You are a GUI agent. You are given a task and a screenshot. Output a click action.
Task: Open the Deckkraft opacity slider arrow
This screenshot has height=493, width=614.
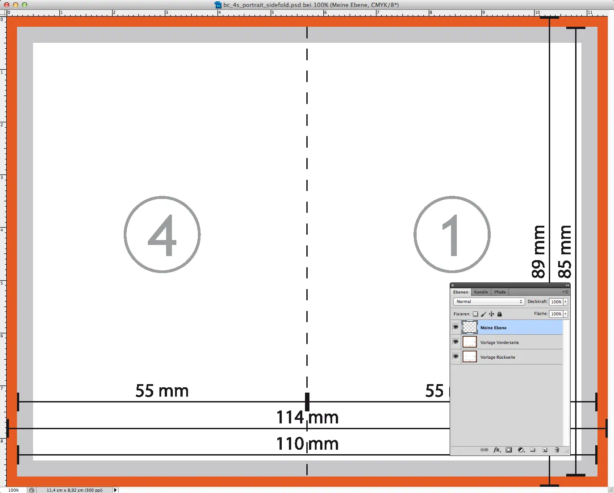click(x=565, y=302)
